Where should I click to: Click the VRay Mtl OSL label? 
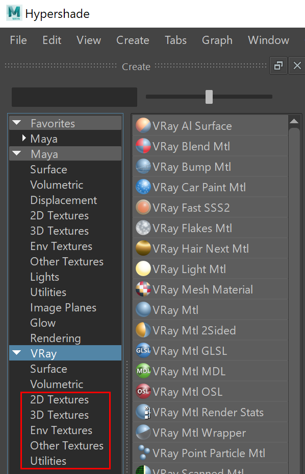(188, 392)
